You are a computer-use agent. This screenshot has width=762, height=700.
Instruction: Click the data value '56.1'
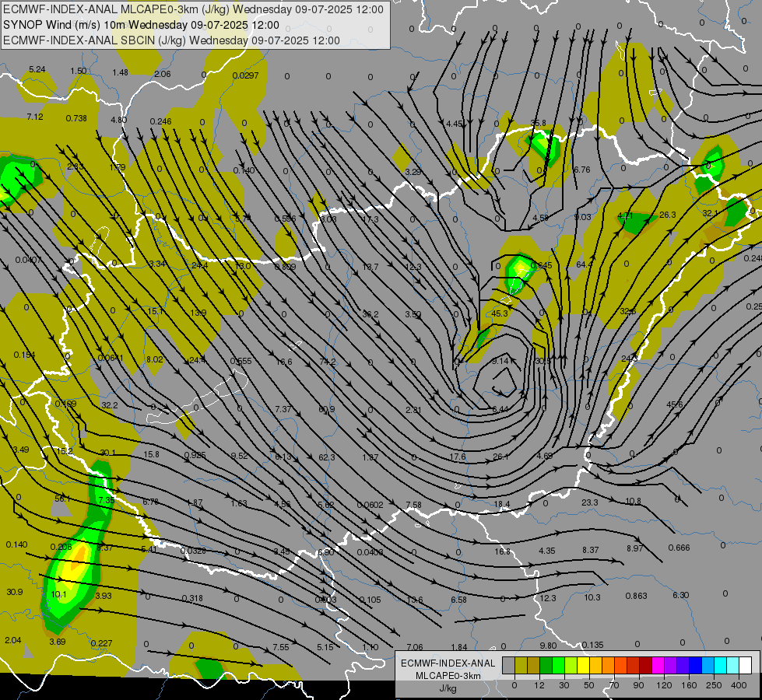tap(63, 499)
